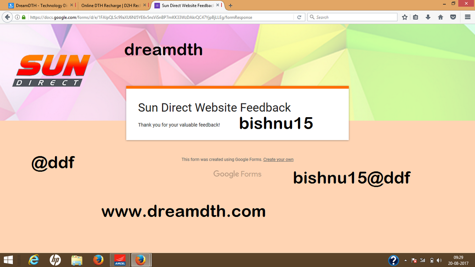
Task: Open the volume speaker tray icon
Action: tap(439, 260)
